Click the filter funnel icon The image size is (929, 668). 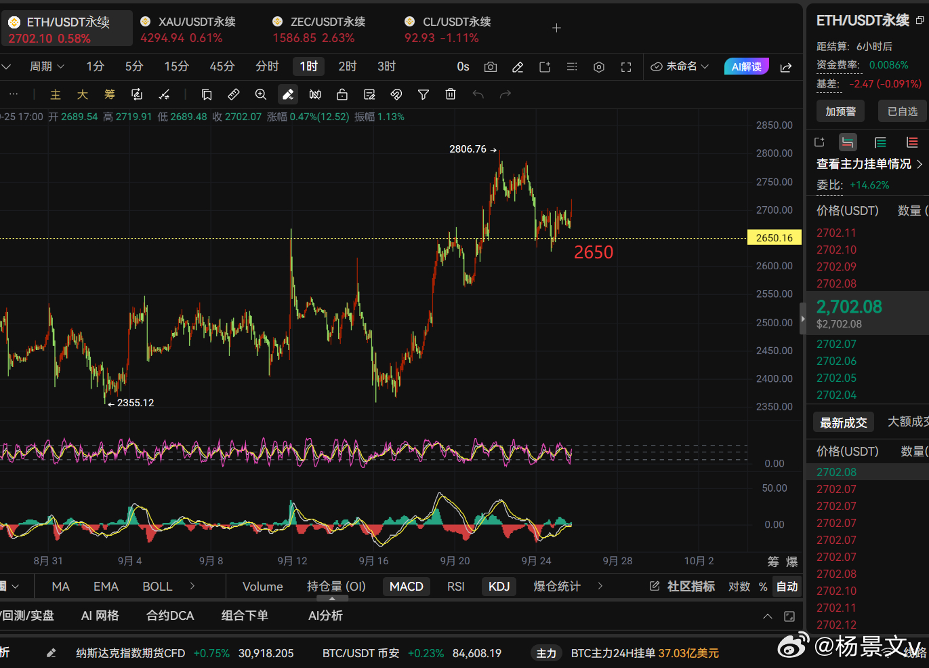(x=424, y=94)
